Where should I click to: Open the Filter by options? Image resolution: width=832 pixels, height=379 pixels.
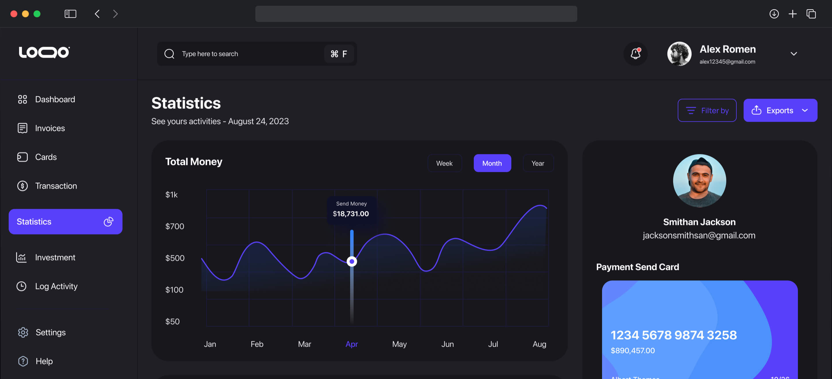[x=707, y=110]
